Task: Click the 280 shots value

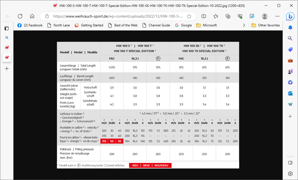Action: [235, 141]
